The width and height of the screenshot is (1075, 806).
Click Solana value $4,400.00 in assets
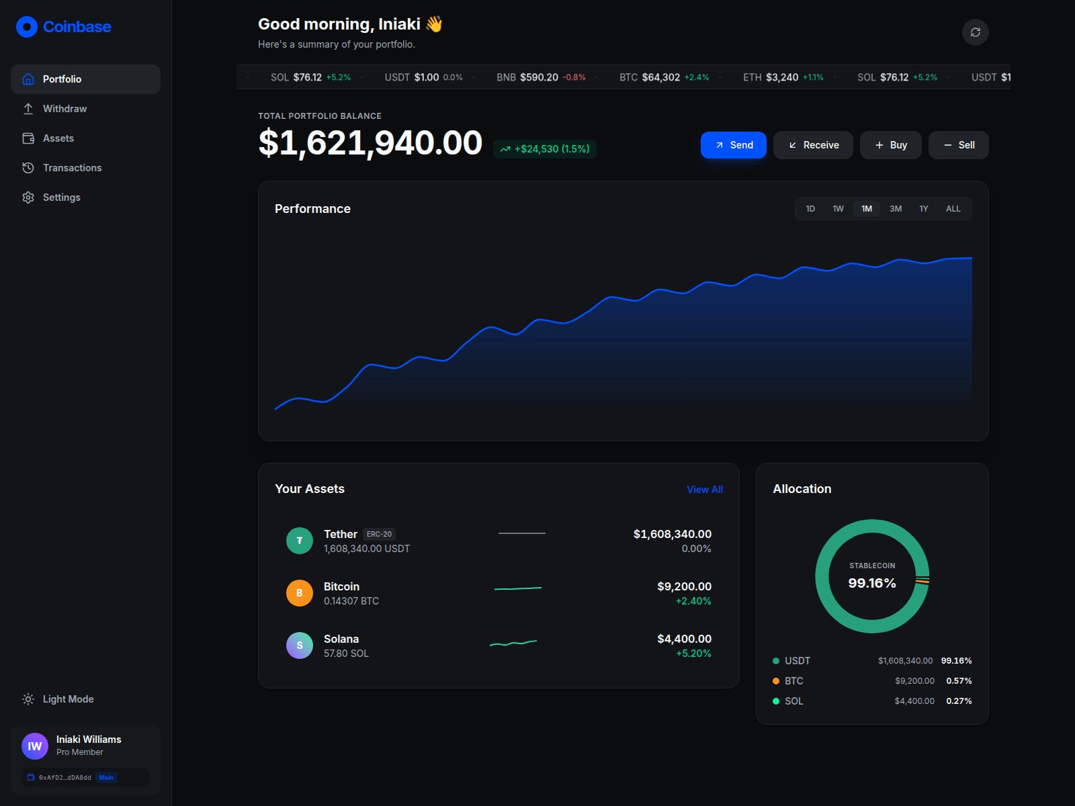pos(684,639)
